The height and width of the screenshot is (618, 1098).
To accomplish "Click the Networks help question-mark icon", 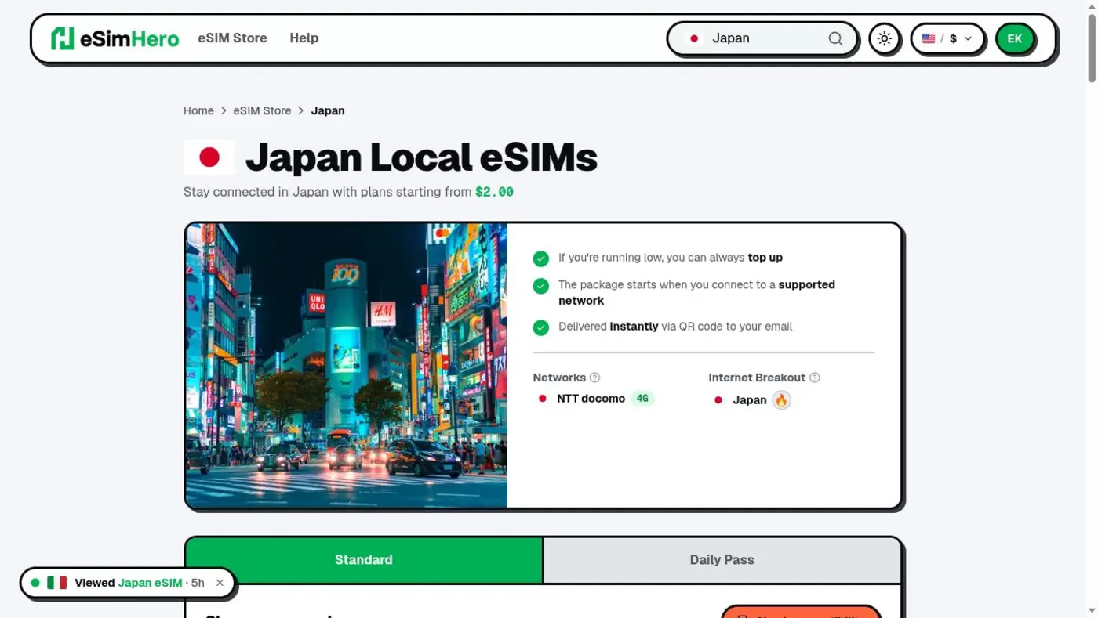I will 594,378.
